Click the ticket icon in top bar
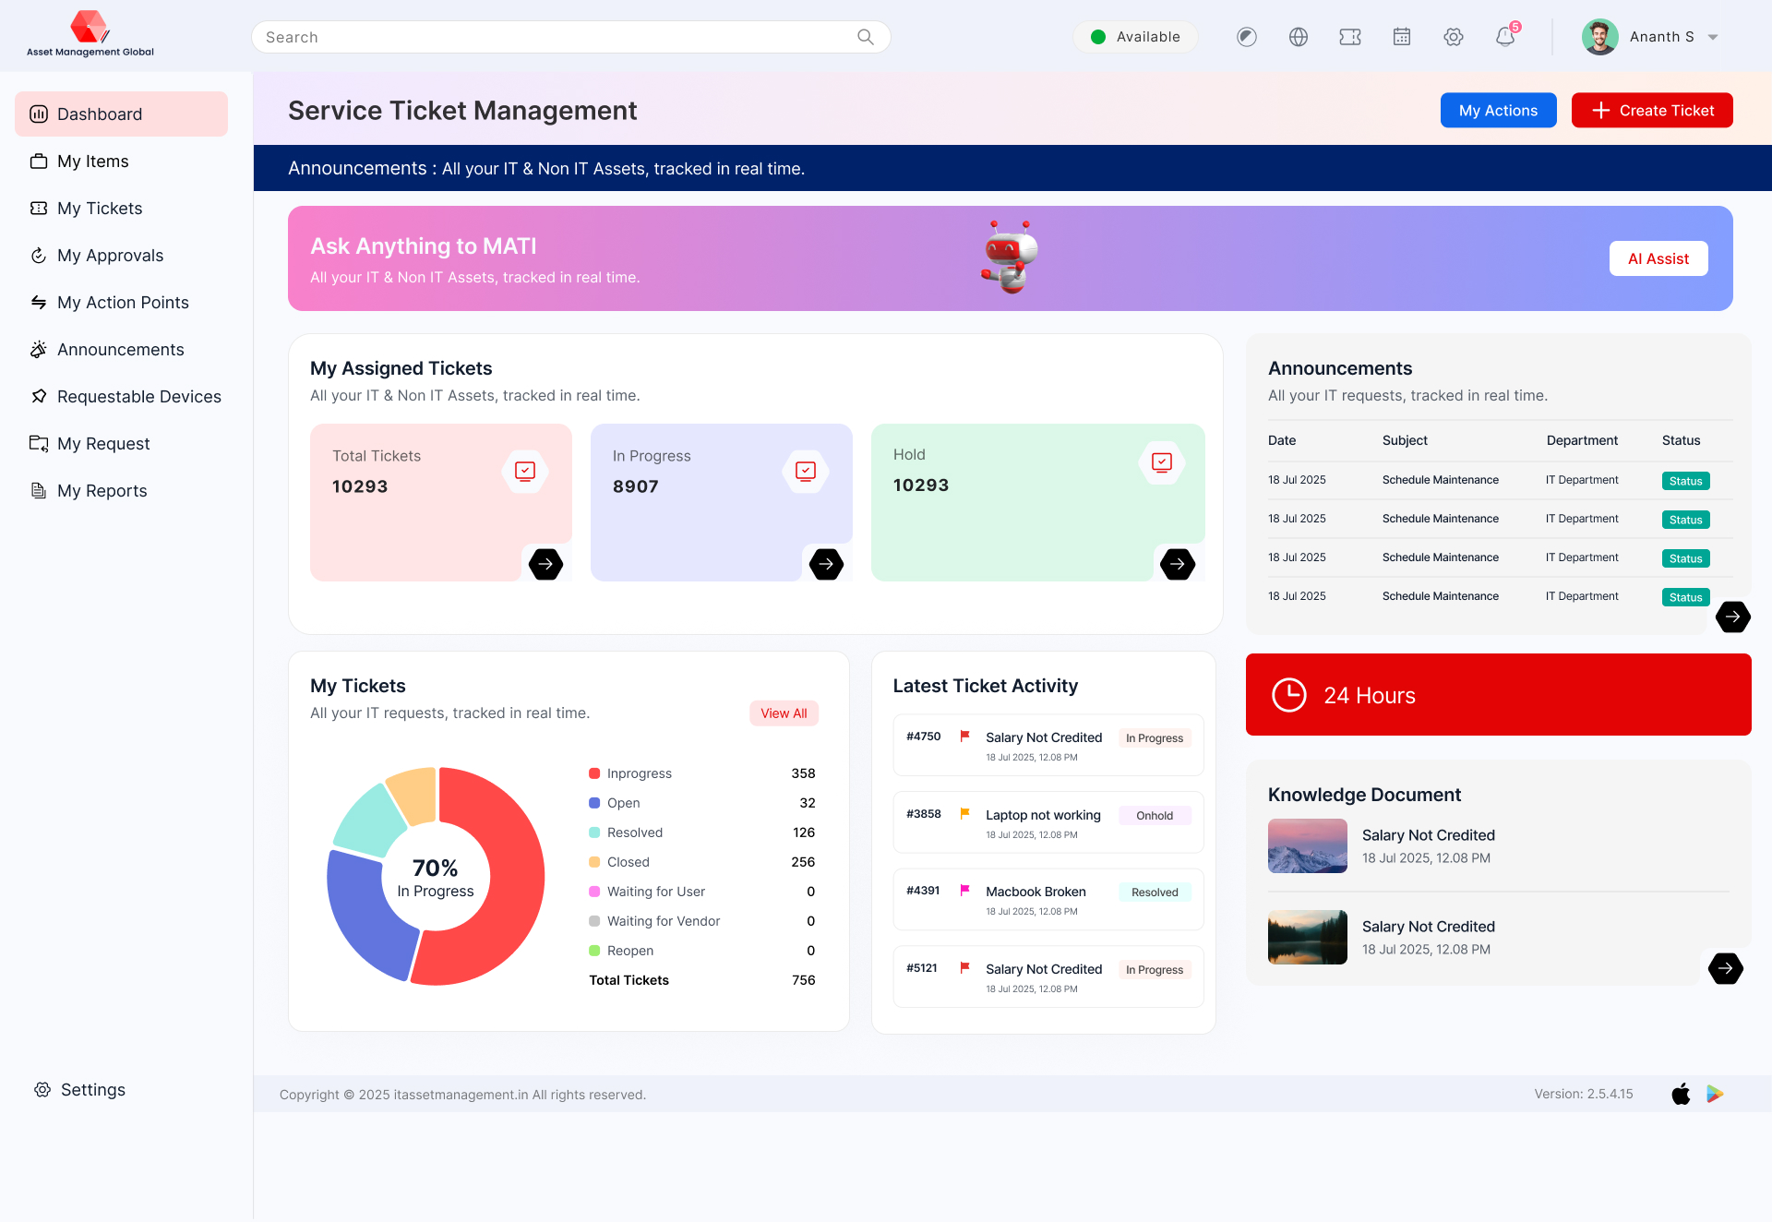Image resolution: width=1772 pixels, height=1222 pixels. pos(1349,37)
